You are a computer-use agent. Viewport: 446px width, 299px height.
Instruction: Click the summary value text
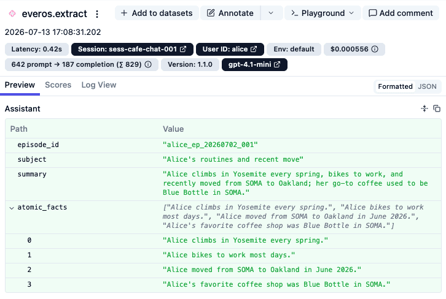click(295, 183)
